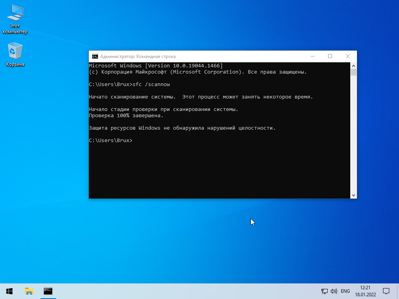Close the Администратор: Командная строка window
This screenshot has width=399, height=299.
point(348,56)
